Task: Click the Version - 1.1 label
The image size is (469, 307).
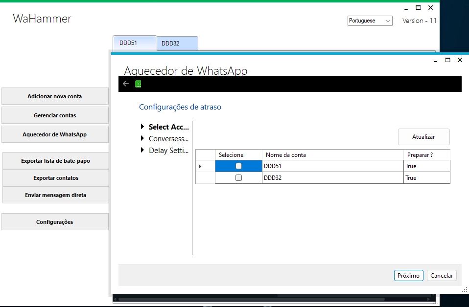Action: click(420, 21)
